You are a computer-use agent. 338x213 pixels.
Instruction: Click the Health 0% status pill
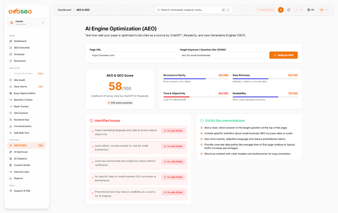(266, 10)
